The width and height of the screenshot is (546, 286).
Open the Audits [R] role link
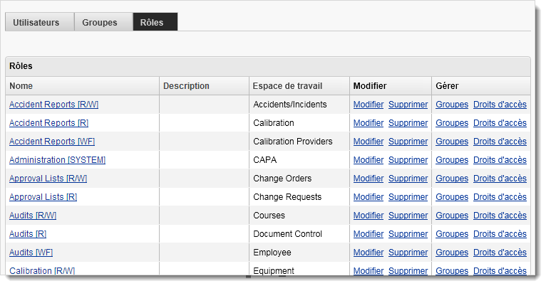(x=28, y=234)
